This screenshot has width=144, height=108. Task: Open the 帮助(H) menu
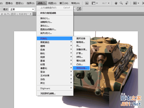click(75, 3)
